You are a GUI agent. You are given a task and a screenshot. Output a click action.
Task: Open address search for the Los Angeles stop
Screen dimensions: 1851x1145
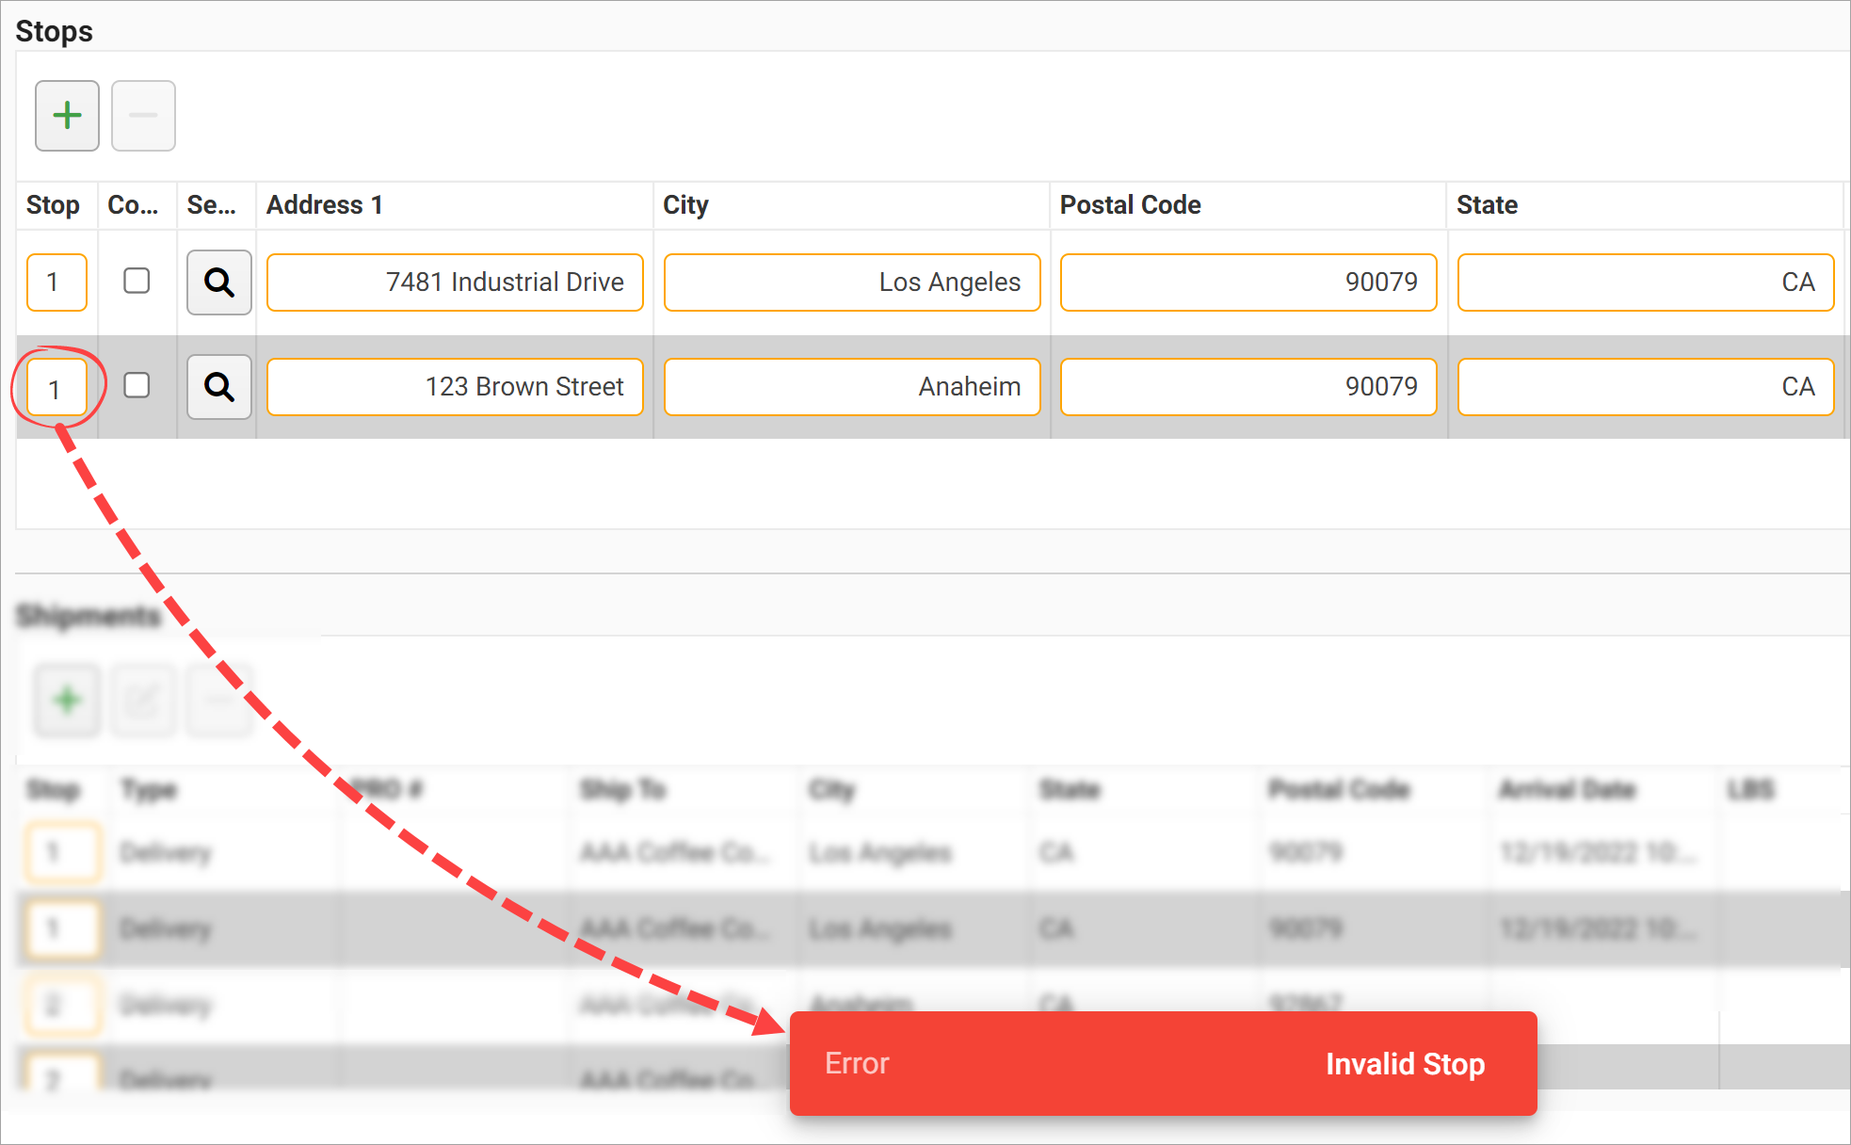218,282
